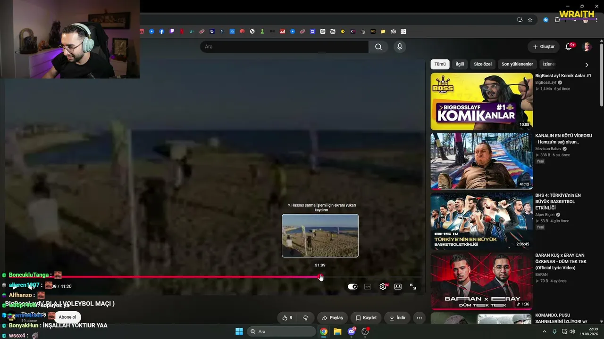This screenshot has width=604, height=339.
Task: Select the Son yüklenenler filter chip
Action: (517, 64)
